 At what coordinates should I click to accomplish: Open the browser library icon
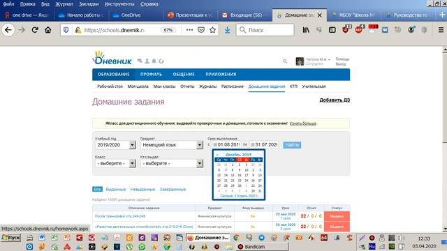(x=306, y=30)
